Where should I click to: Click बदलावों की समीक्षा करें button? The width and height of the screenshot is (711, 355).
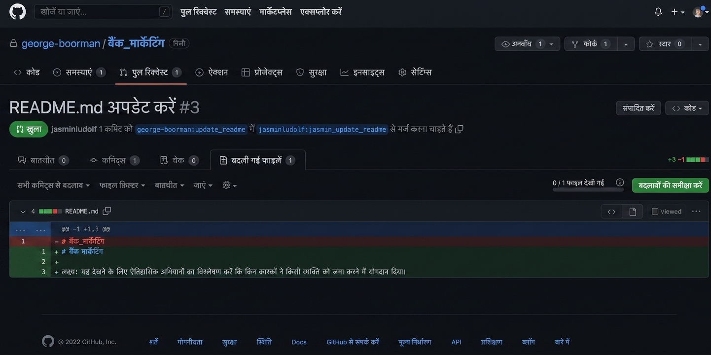click(x=671, y=185)
